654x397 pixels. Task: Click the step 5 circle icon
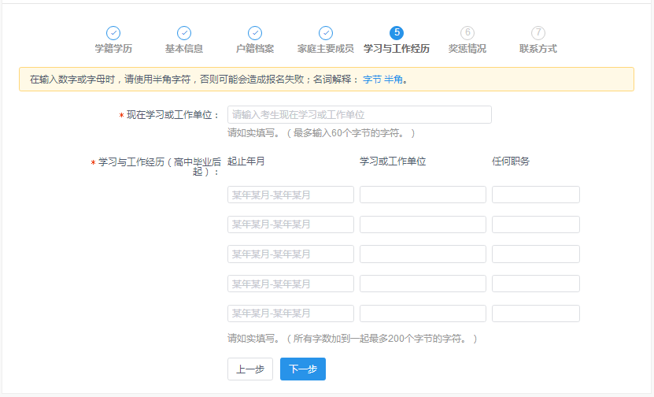[x=397, y=33]
